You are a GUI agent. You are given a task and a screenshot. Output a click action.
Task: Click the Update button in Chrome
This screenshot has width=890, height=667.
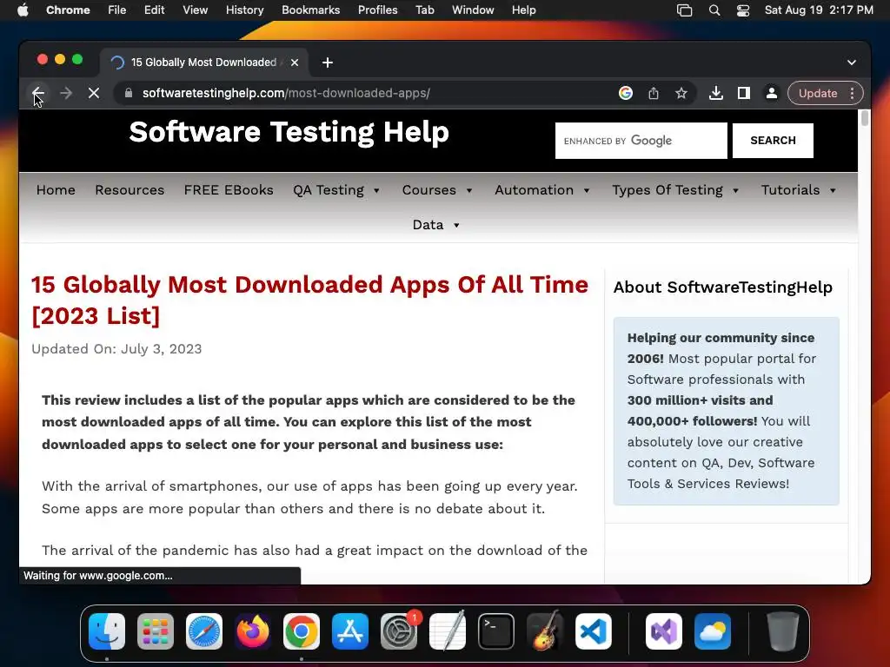point(817,93)
